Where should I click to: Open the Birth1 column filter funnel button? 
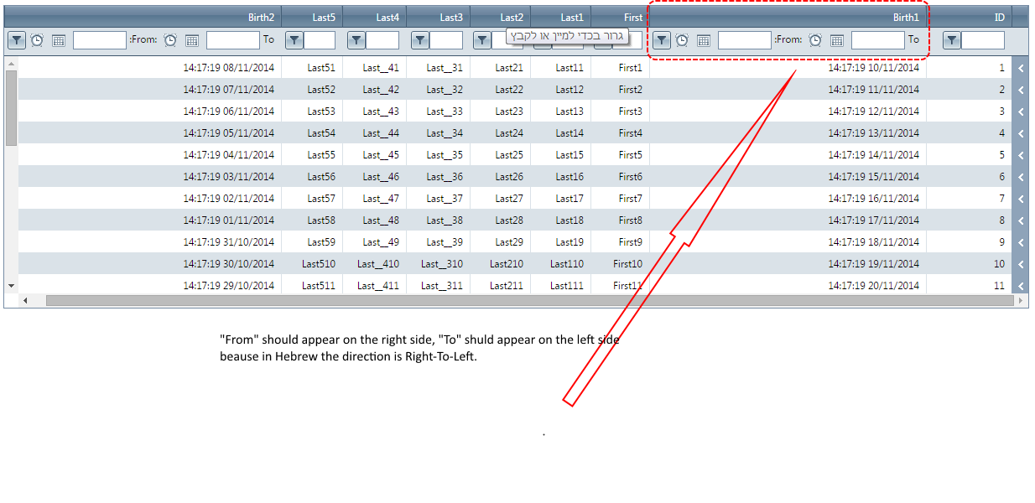click(662, 39)
